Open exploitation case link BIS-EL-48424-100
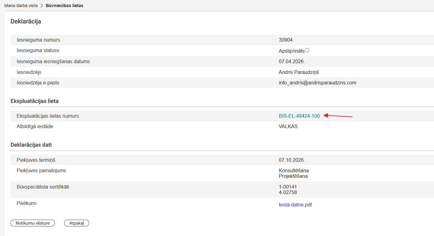This screenshot has width=434, height=236. 299,116
